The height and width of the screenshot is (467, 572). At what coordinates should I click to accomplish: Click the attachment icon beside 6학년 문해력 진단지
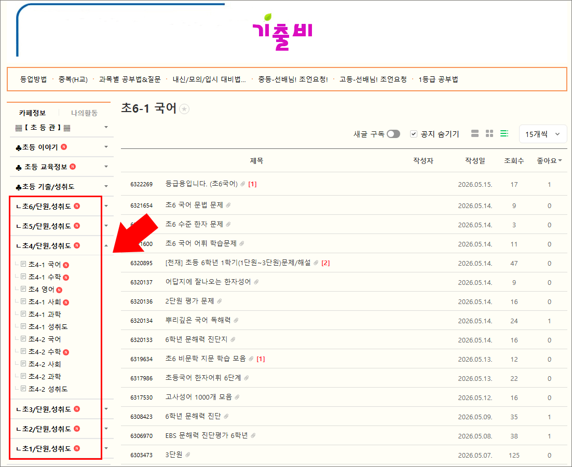point(233,339)
